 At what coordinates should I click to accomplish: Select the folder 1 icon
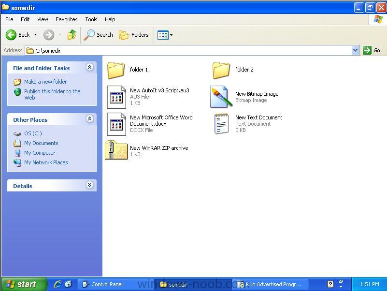point(116,70)
